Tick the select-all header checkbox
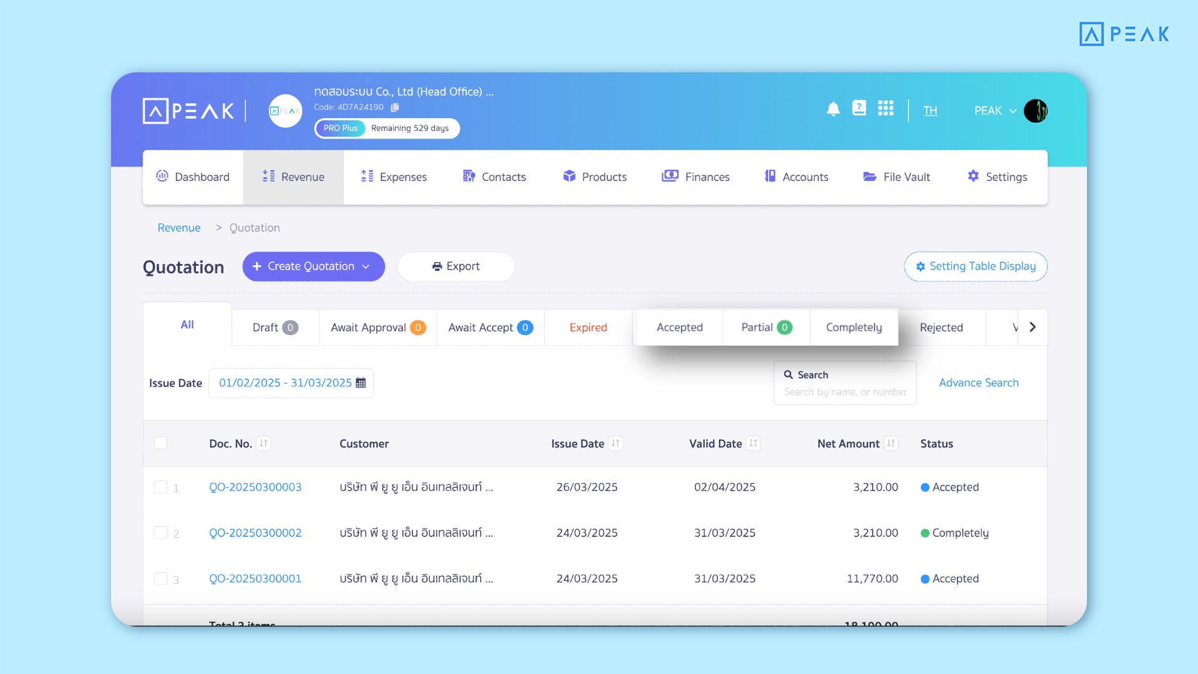 [161, 443]
